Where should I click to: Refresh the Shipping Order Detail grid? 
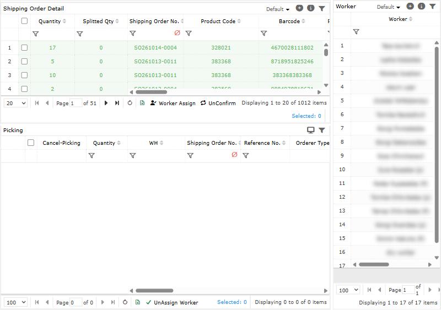(x=130, y=103)
